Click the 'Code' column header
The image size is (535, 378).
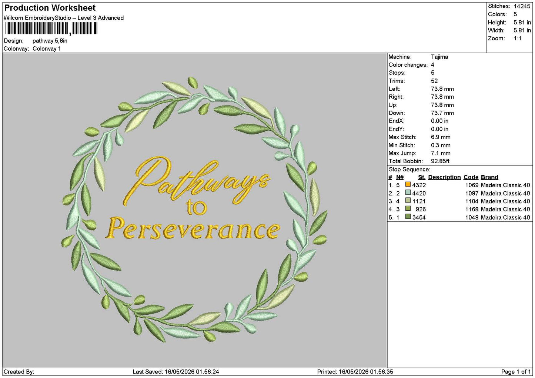click(471, 177)
